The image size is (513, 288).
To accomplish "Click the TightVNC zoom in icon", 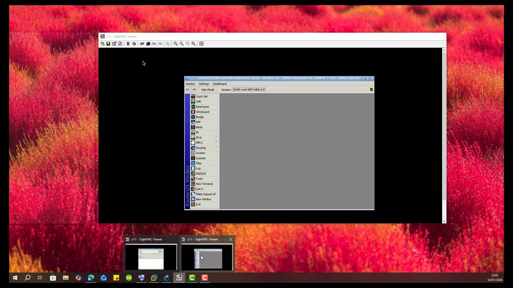I will tap(176, 44).
